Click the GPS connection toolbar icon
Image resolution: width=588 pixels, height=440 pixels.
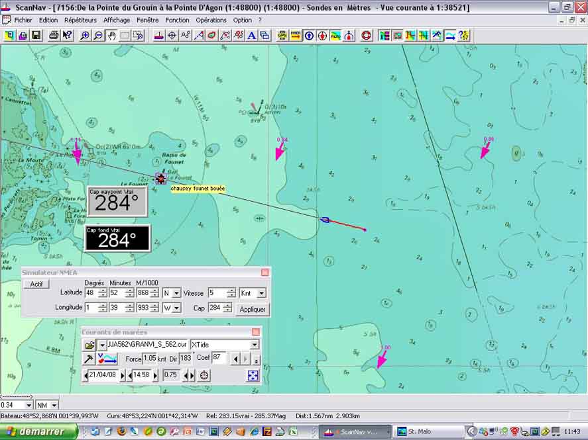tap(282, 36)
